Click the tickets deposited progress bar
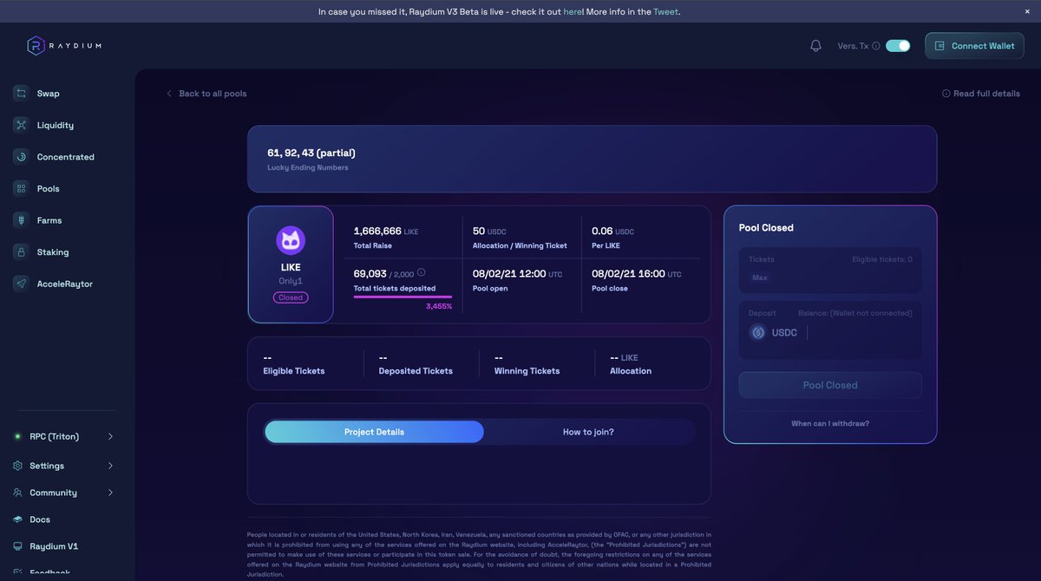The height and width of the screenshot is (581, 1041). (x=403, y=297)
